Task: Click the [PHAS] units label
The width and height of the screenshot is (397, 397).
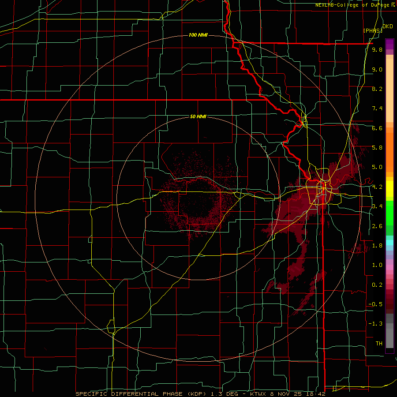Action: (x=373, y=31)
